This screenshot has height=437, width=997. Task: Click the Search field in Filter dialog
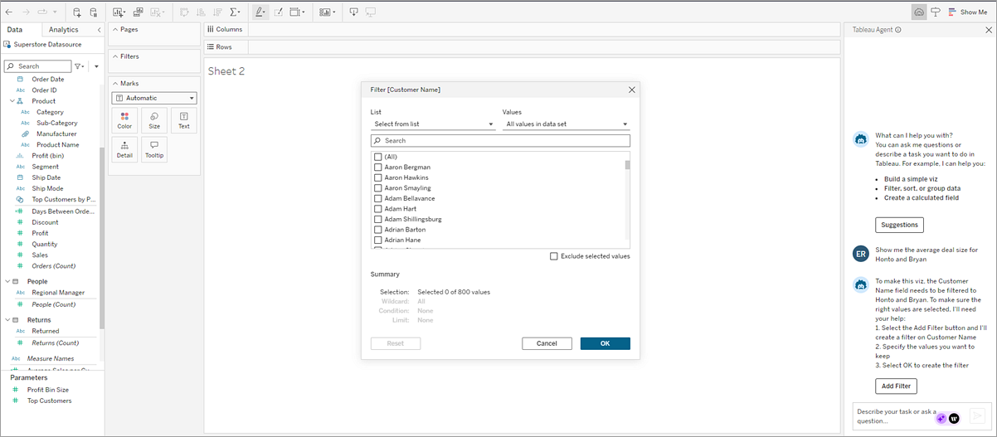(500, 141)
